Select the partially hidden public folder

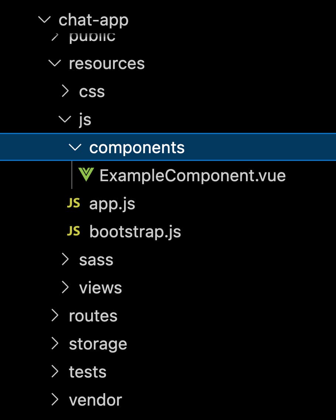pos(92,37)
